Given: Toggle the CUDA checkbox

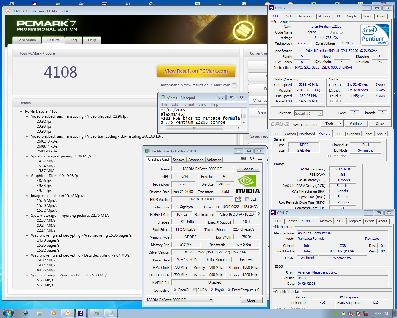Looking at the screenshot, I should click(194, 290).
